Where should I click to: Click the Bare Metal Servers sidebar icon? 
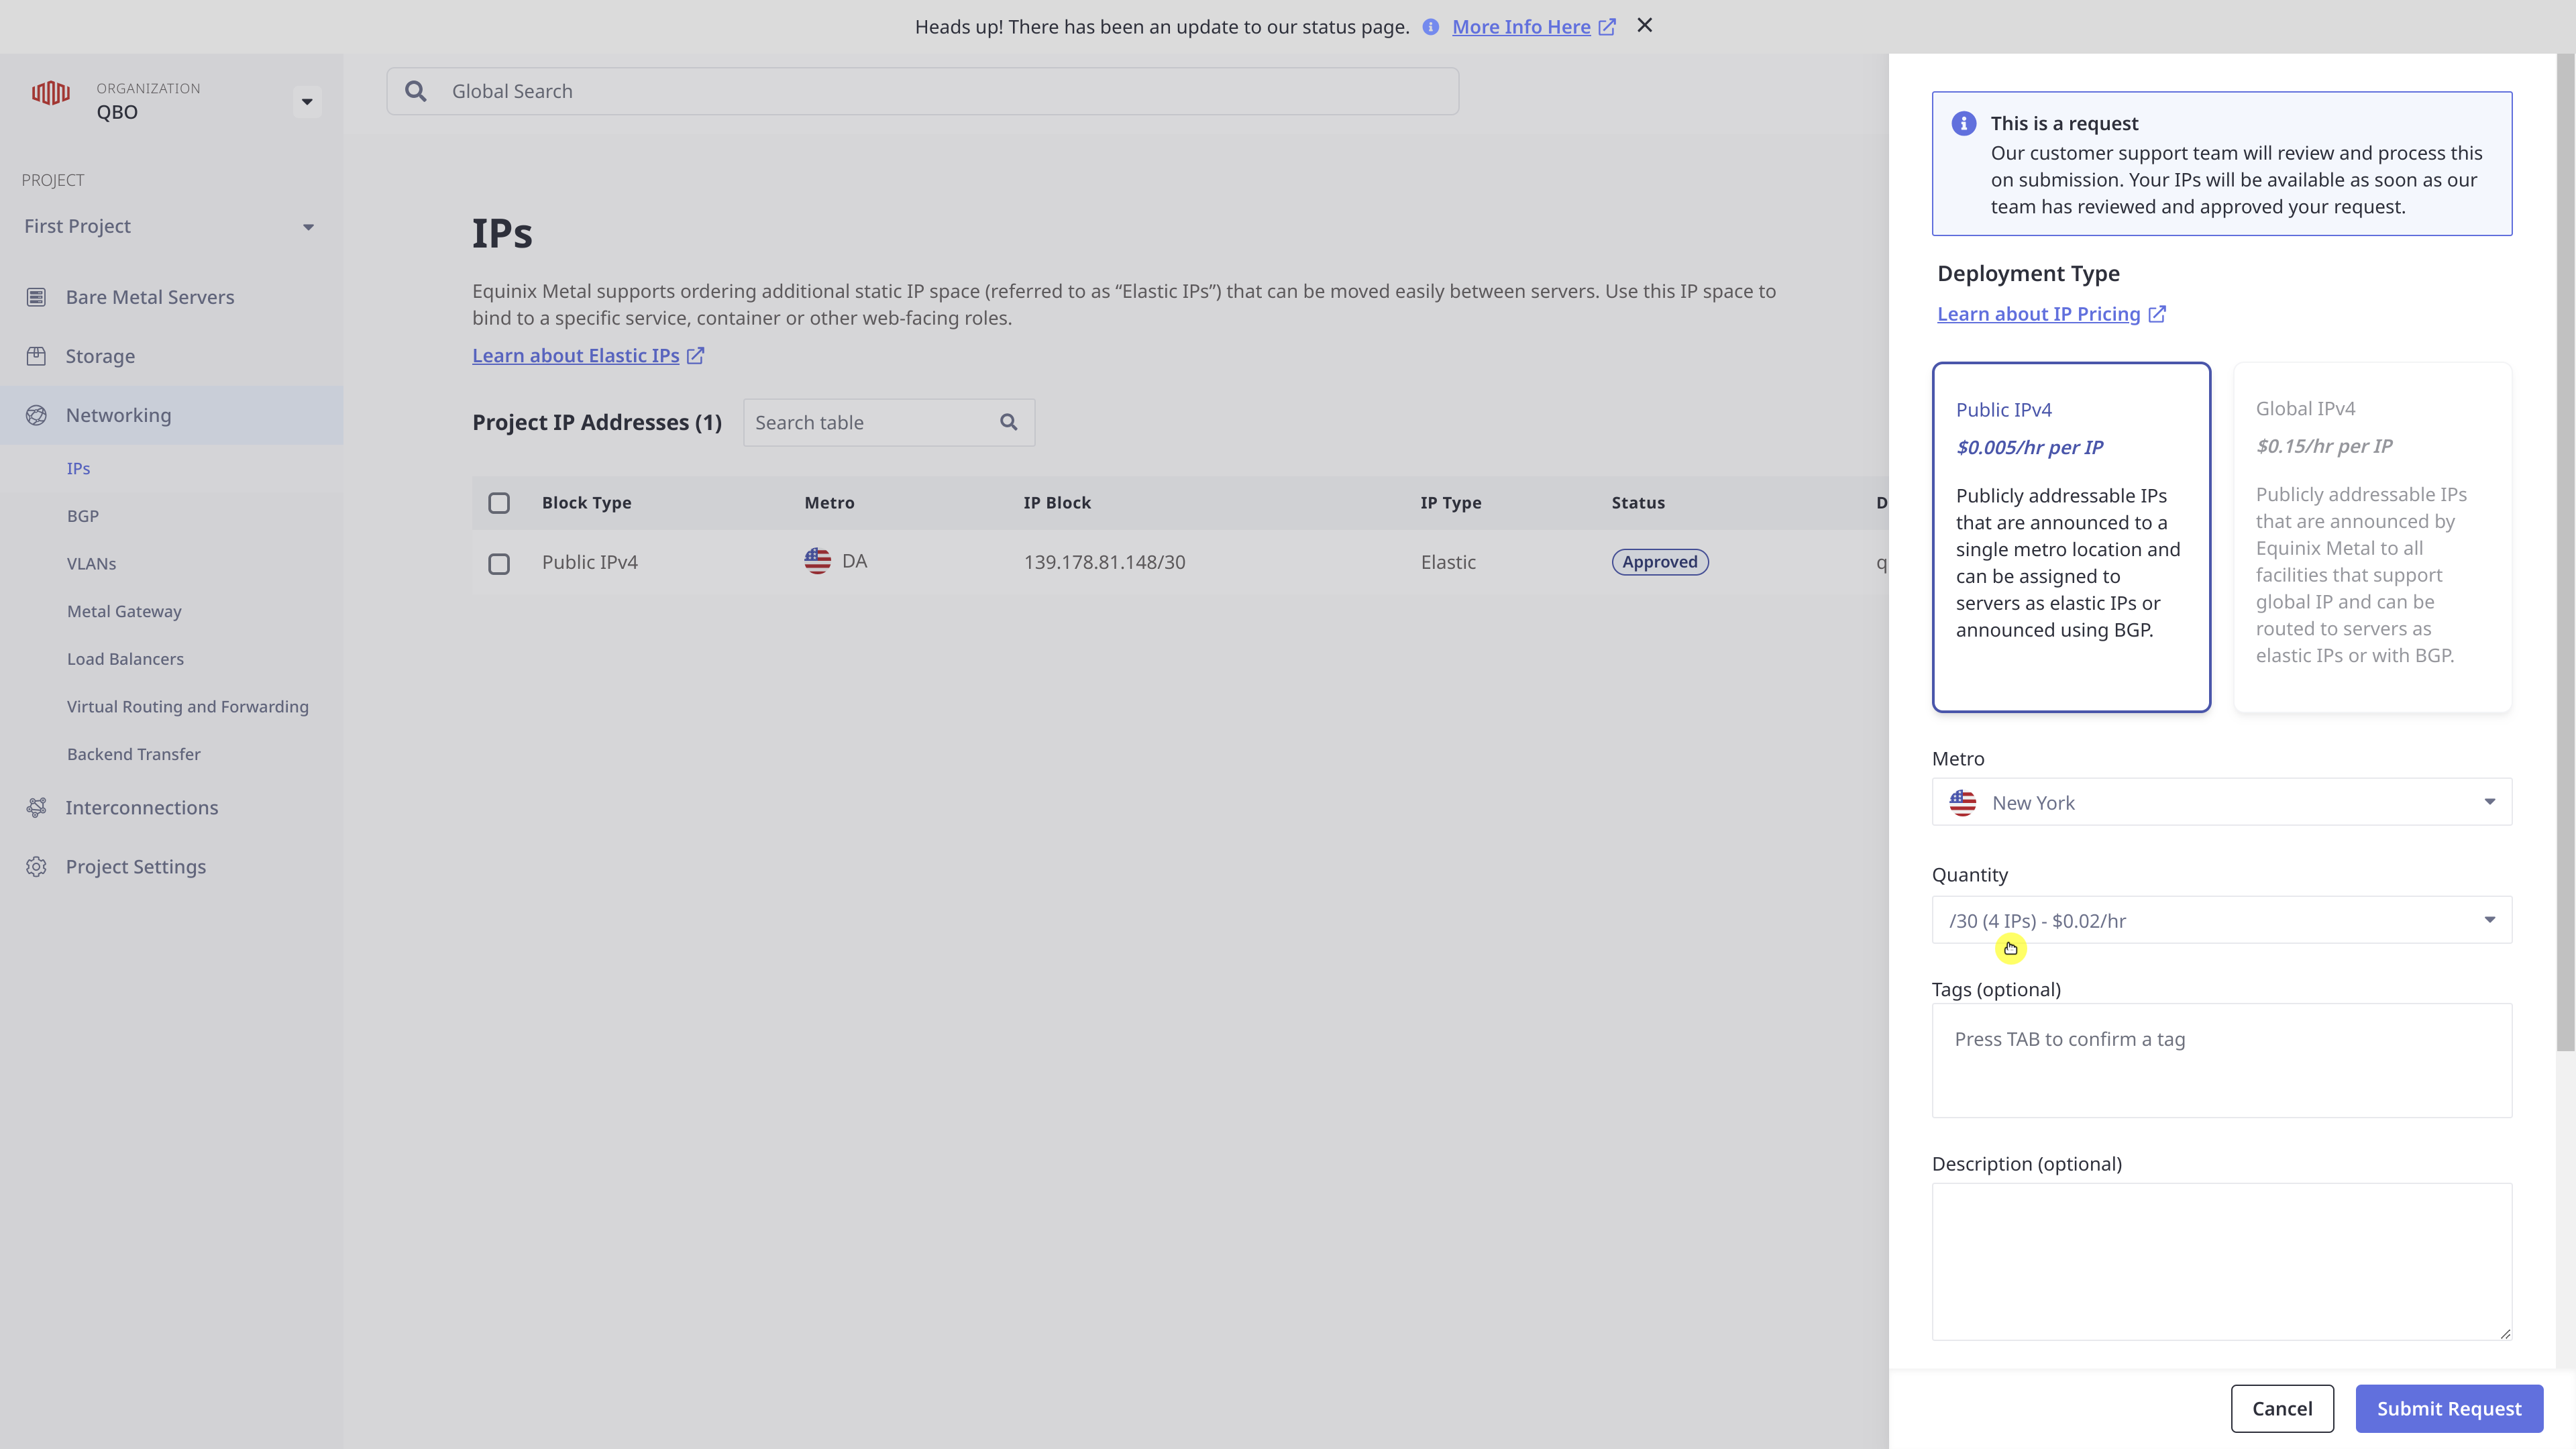[36, 297]
